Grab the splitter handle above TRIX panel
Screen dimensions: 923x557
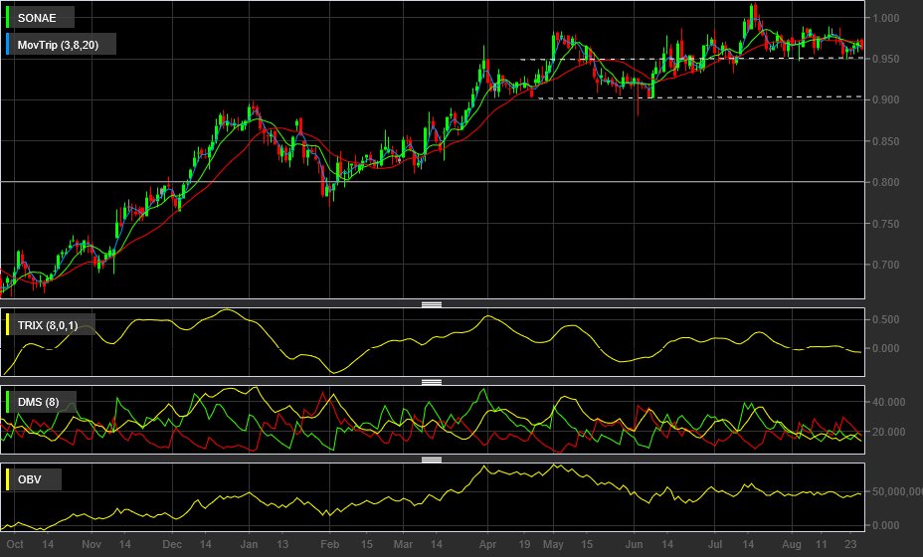(x=432, y=304)
